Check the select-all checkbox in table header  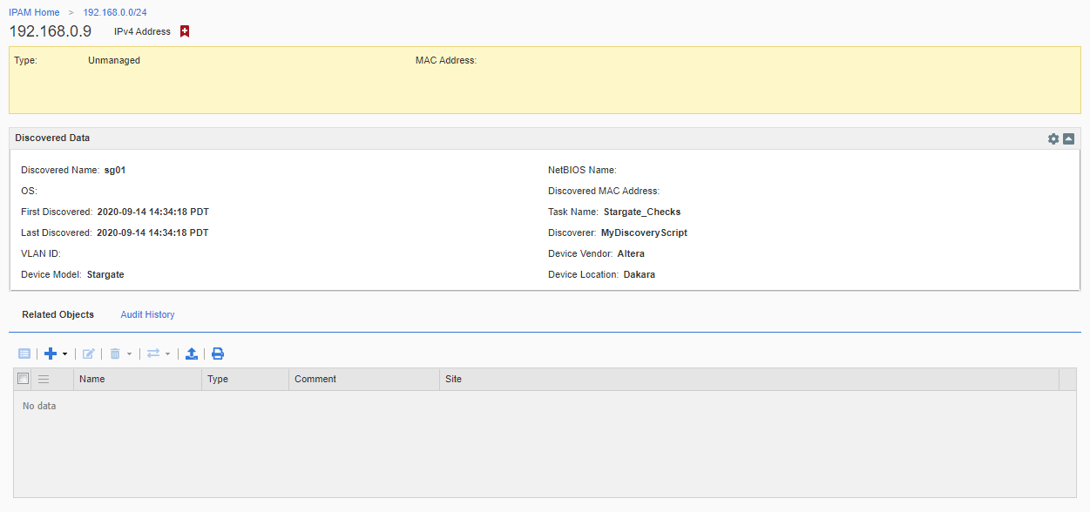click(24, 379)
